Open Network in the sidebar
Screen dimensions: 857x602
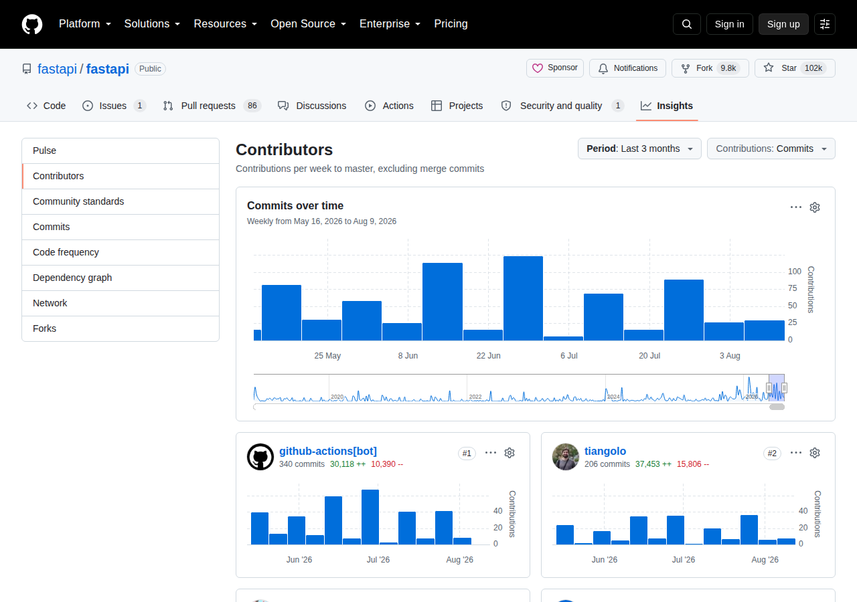pyautogui.click(x=121, y=303)
